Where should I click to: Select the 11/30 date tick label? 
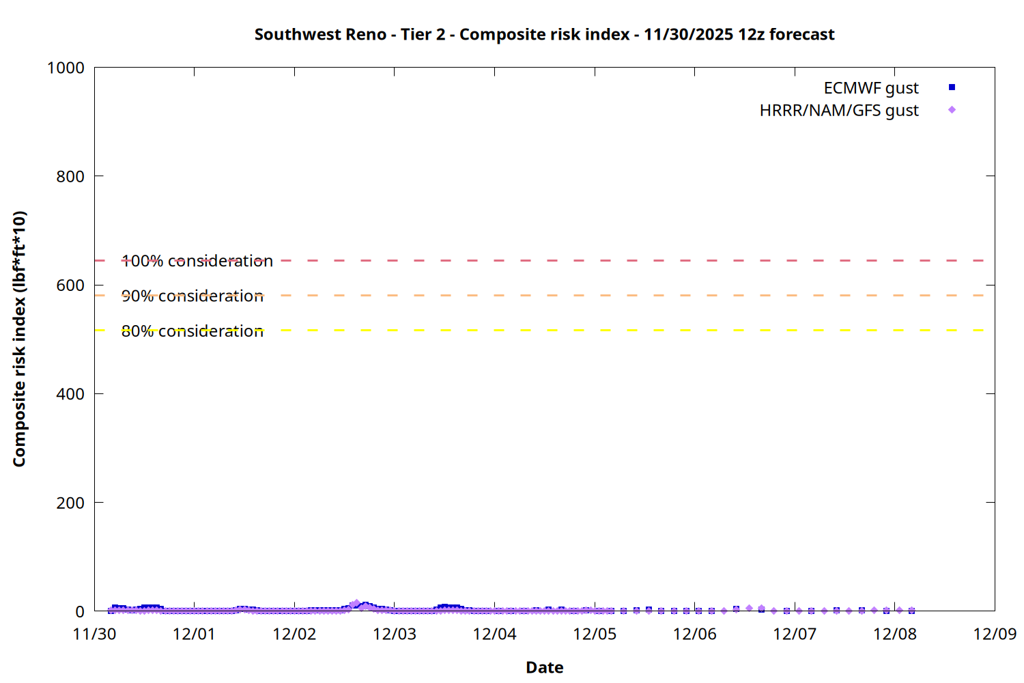94,634
